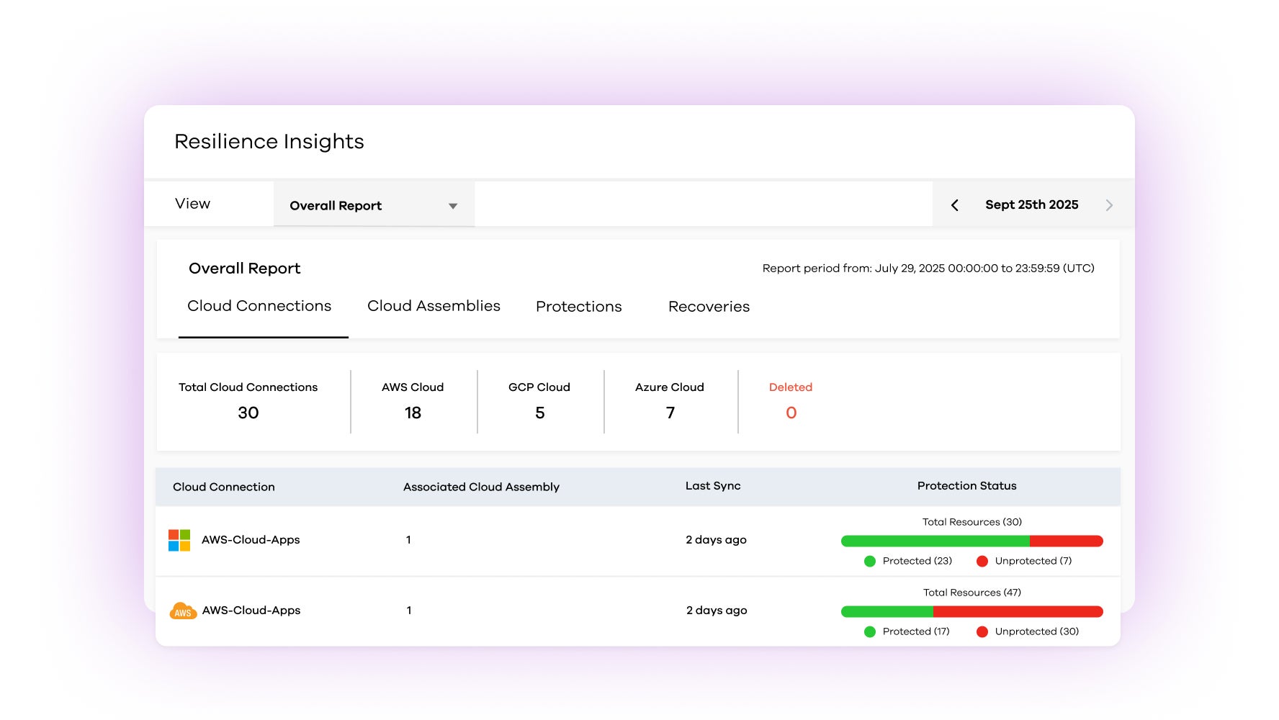
Task: Open the Overall Report view dropdown
Action: point(373,204)
